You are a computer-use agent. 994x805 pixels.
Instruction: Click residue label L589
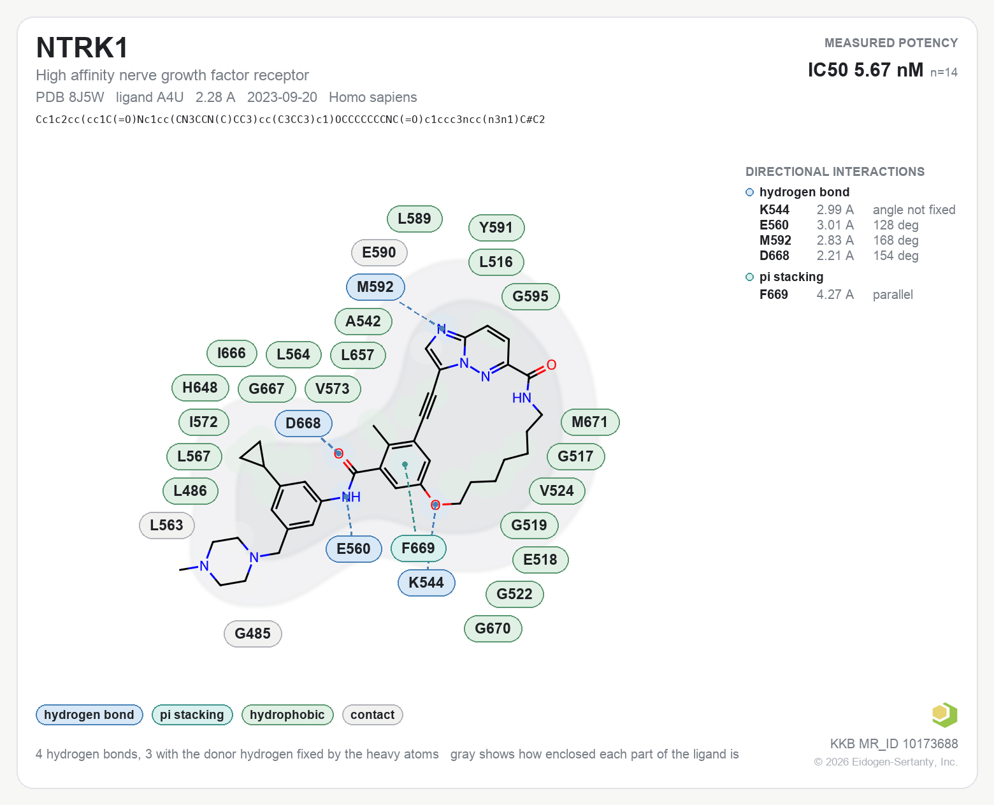click(x=414, y=219)
